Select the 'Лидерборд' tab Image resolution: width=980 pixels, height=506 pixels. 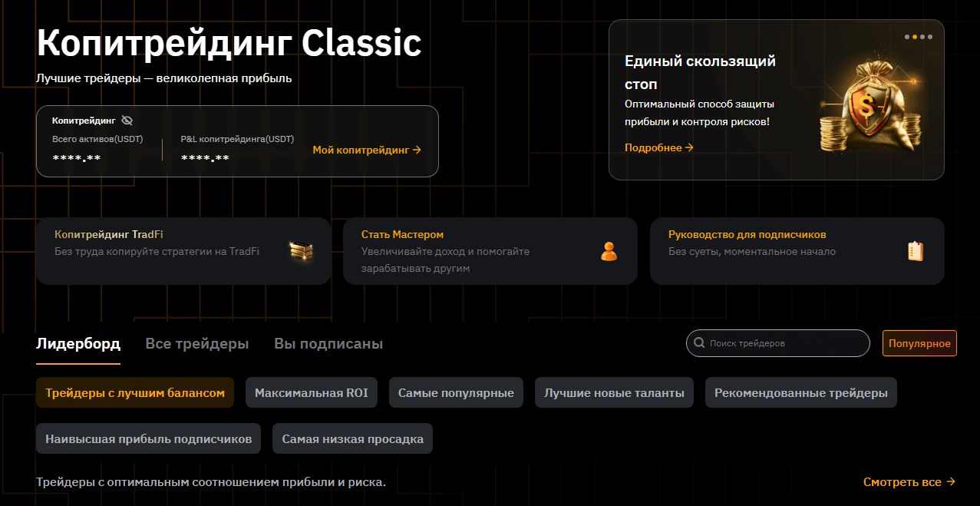pyautogui.click(x=78, y=344)
